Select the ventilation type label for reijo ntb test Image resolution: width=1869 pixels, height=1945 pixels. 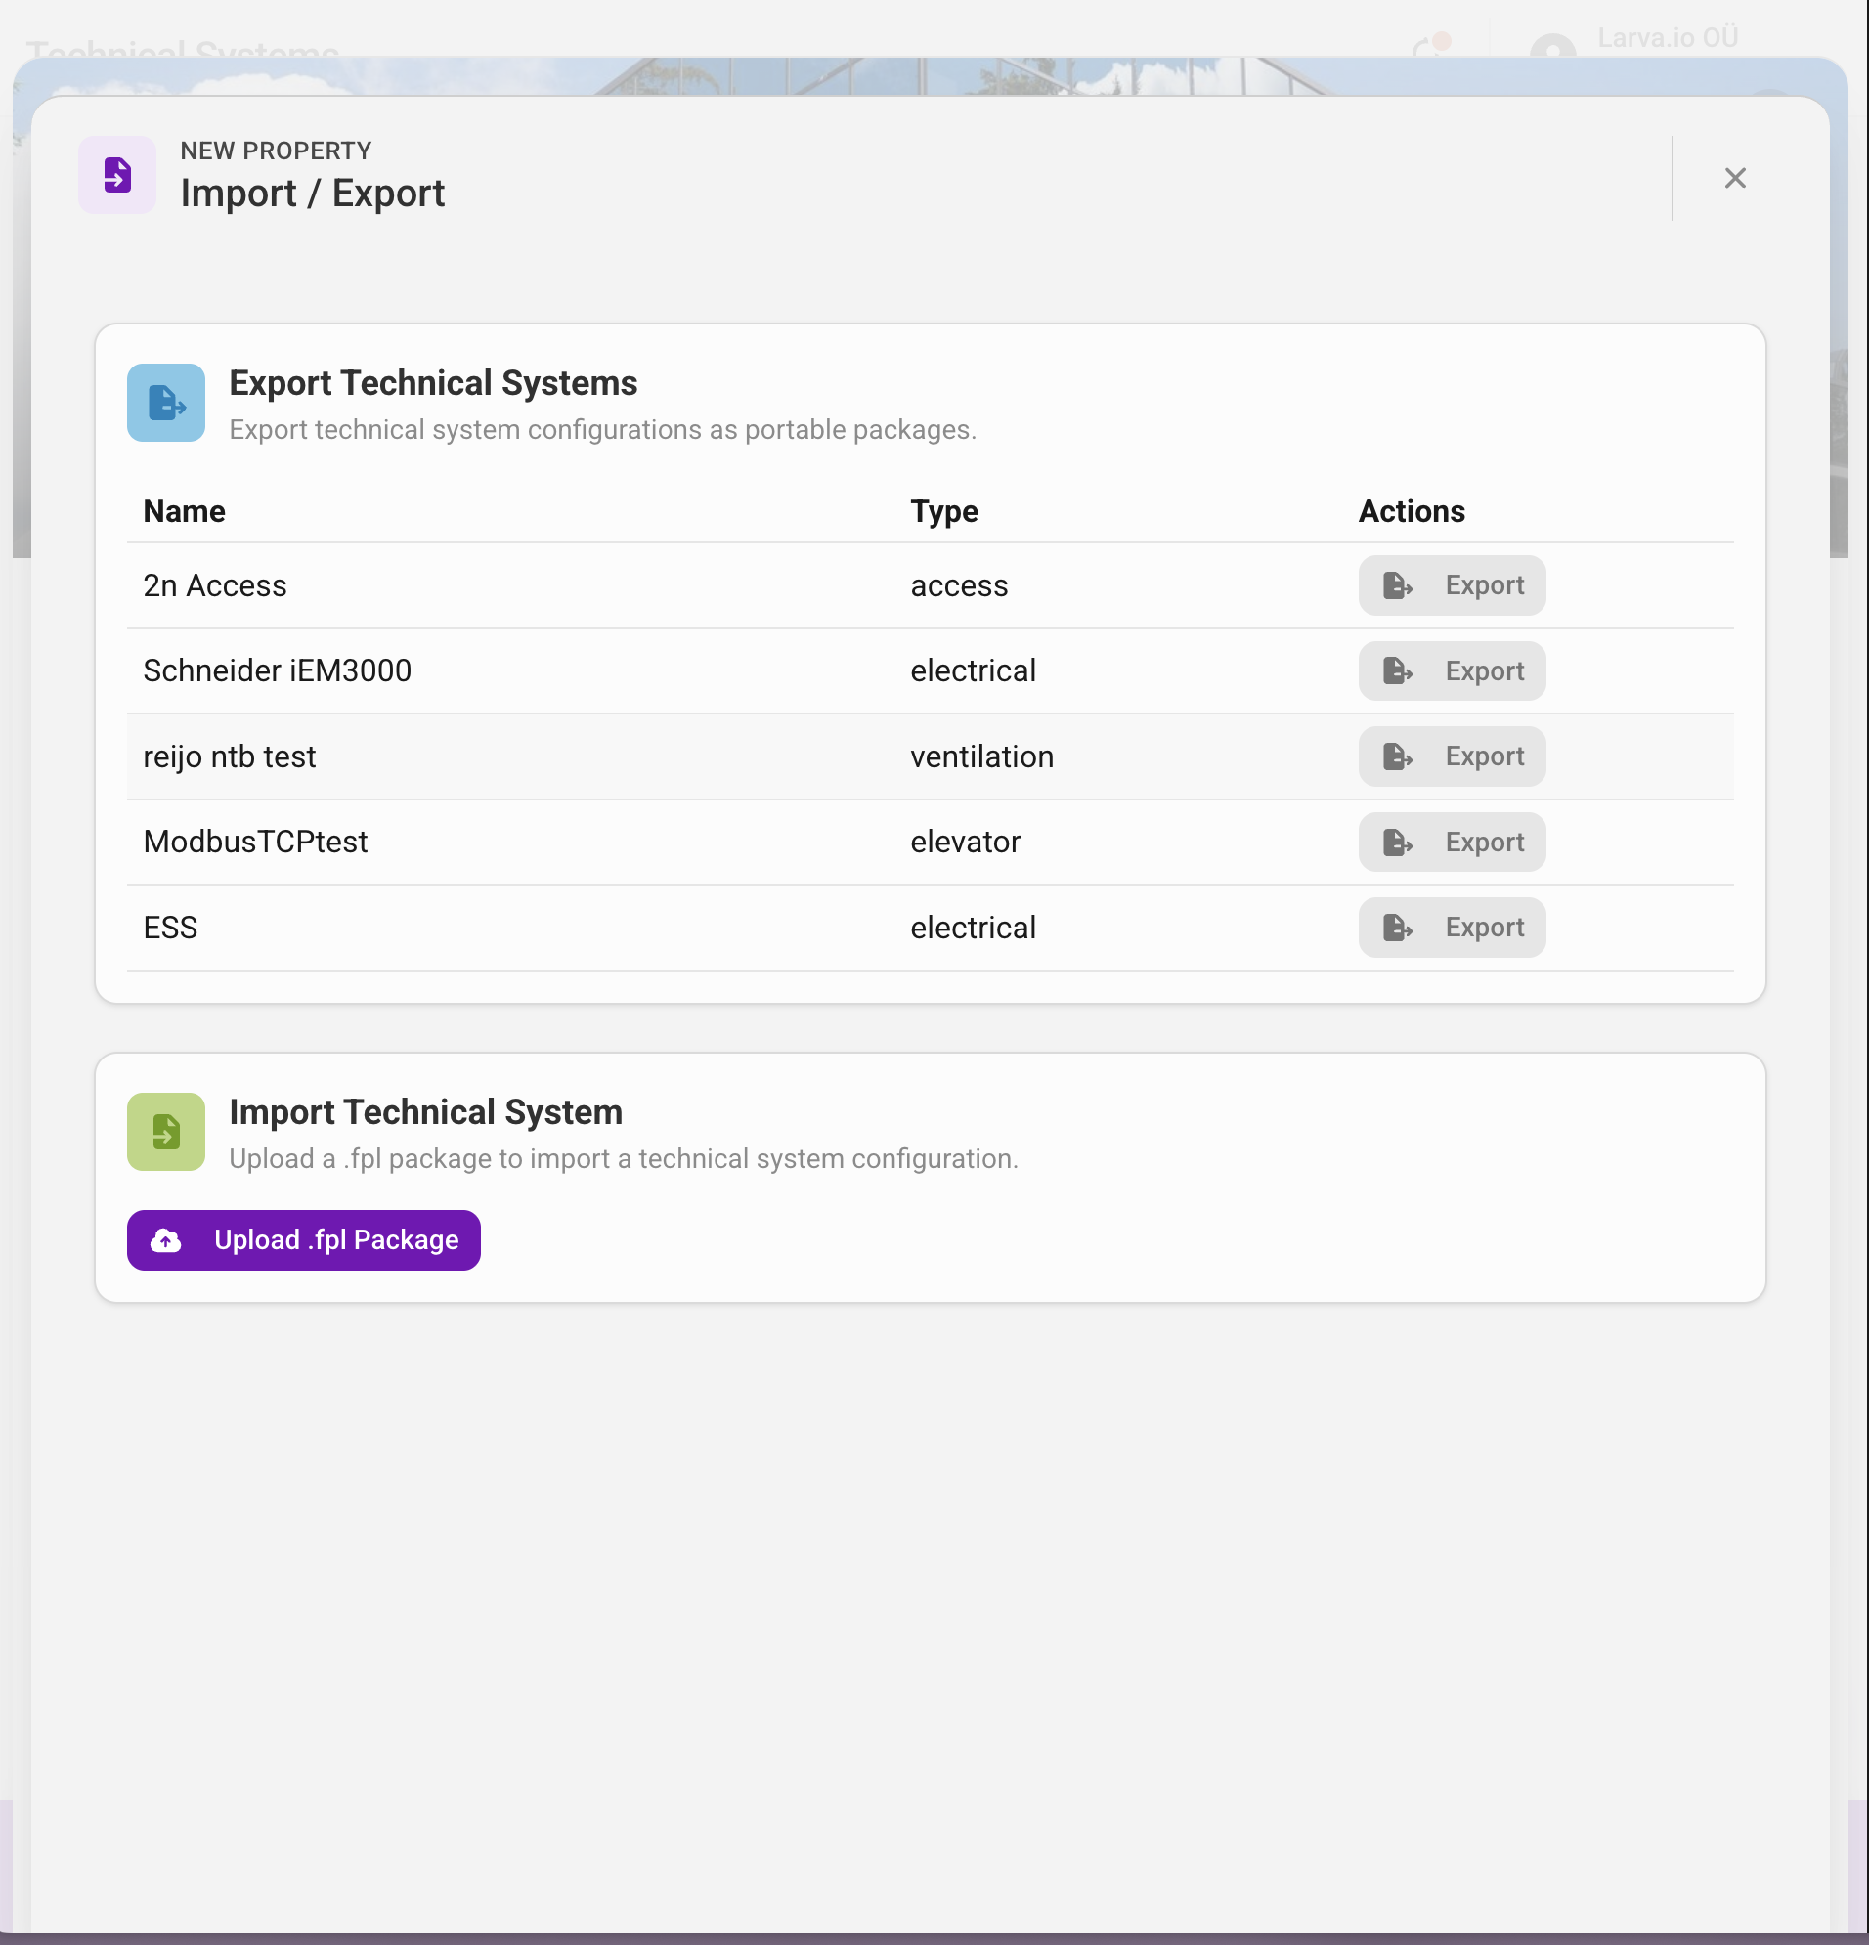coord(981,756)
